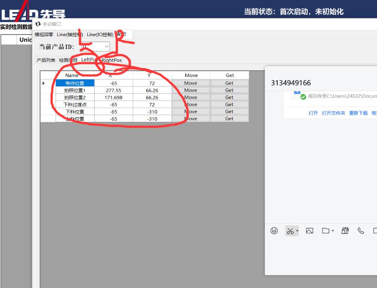Switch to the Line(IO控制) tab
The image size is (377, 288).
[x=100, y=35]
